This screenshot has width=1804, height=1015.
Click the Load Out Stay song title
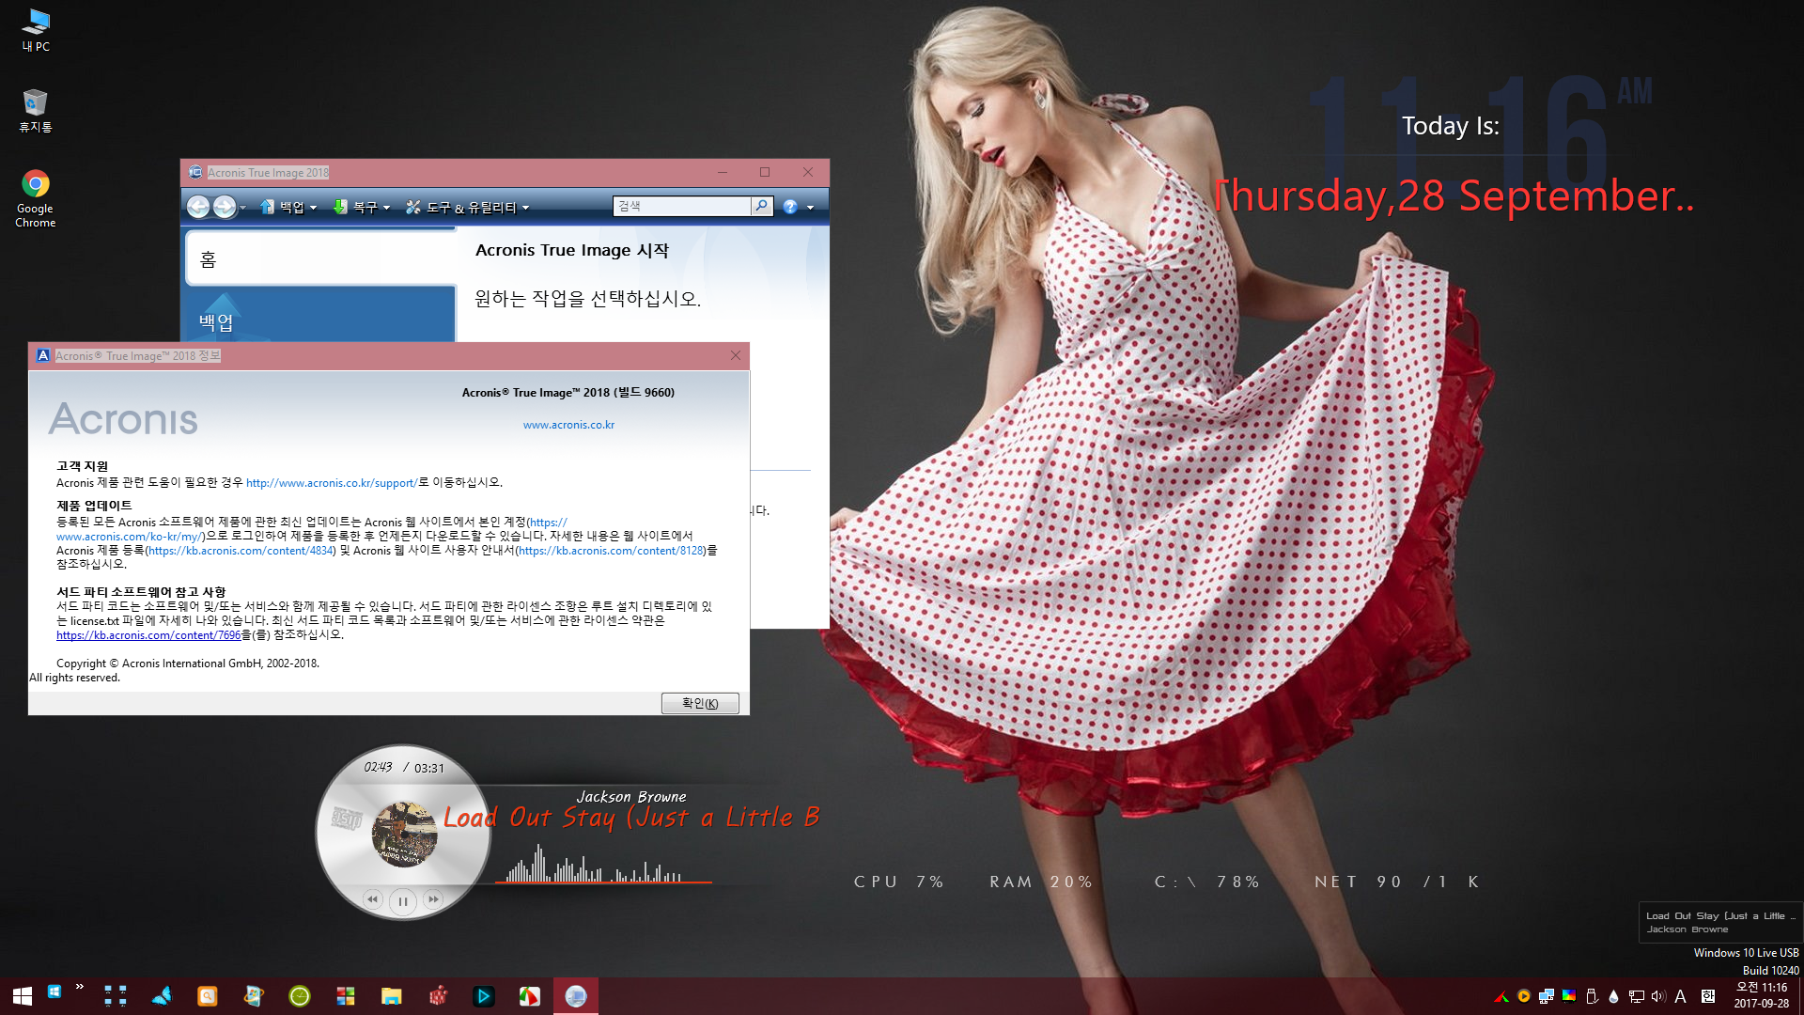pyautogui.click(x=631, y=818)
